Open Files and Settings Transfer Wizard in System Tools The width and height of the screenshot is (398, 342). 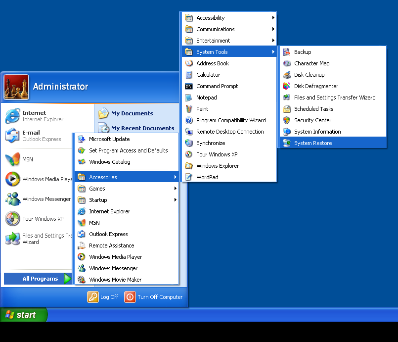[333, 98]
